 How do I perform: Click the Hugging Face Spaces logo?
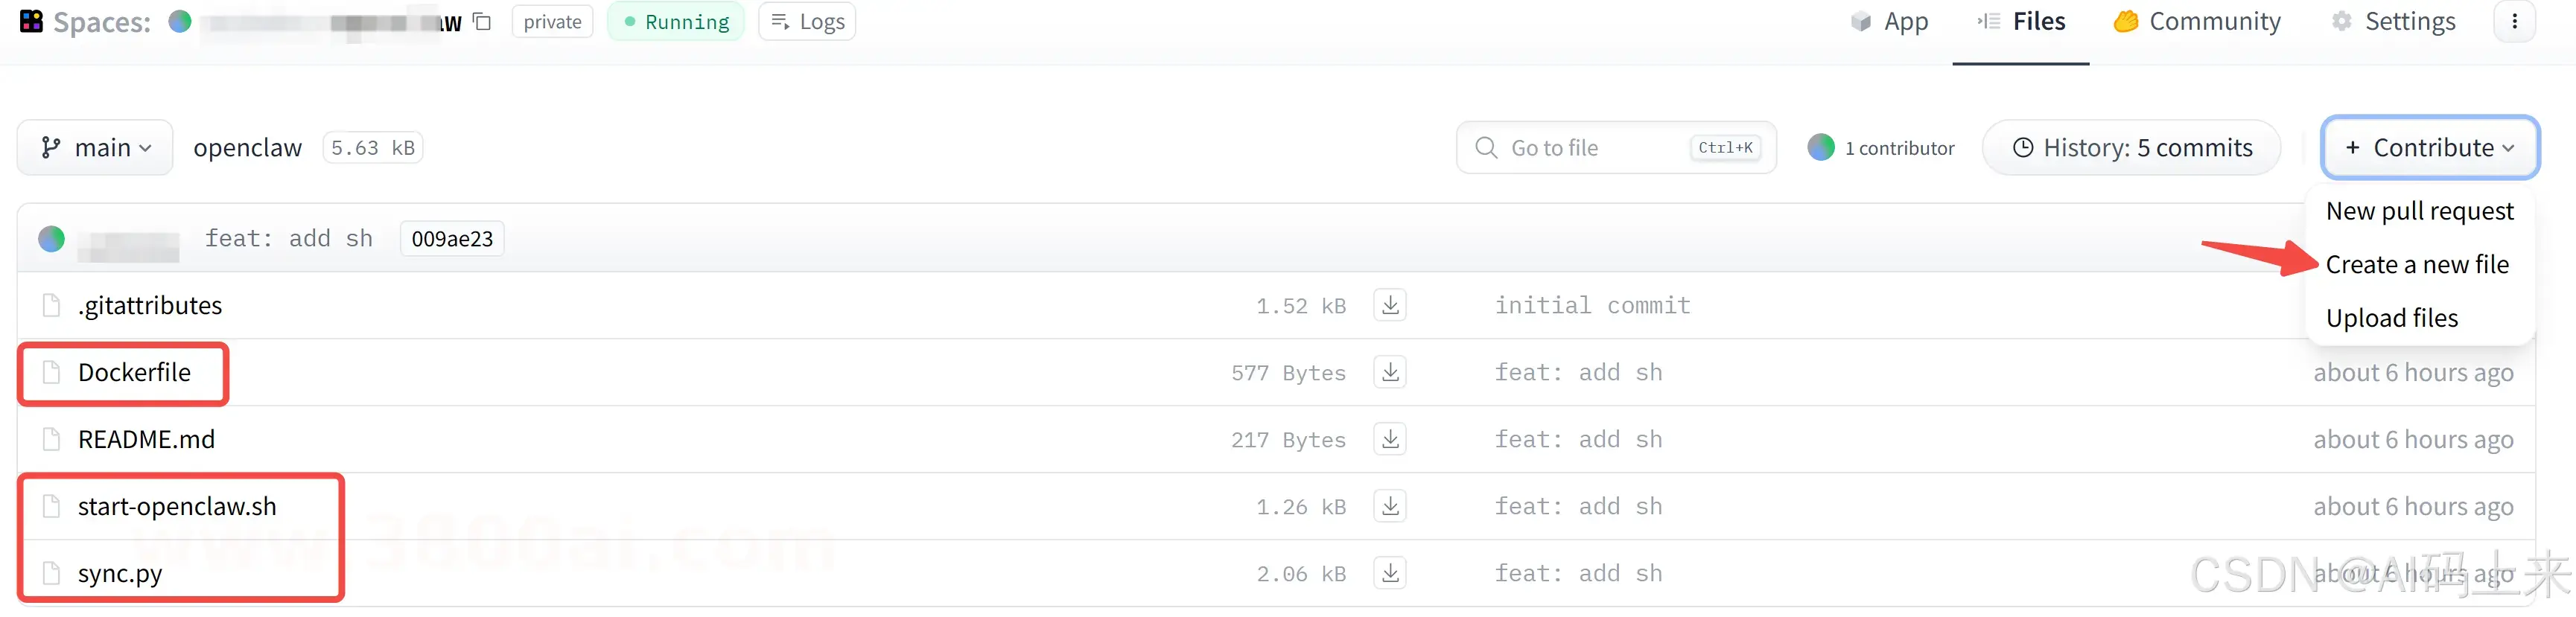(31, 21)
